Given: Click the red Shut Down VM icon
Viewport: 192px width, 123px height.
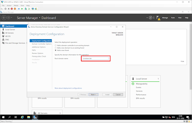Looking at the screenshot, I should (x=12, y=9).
